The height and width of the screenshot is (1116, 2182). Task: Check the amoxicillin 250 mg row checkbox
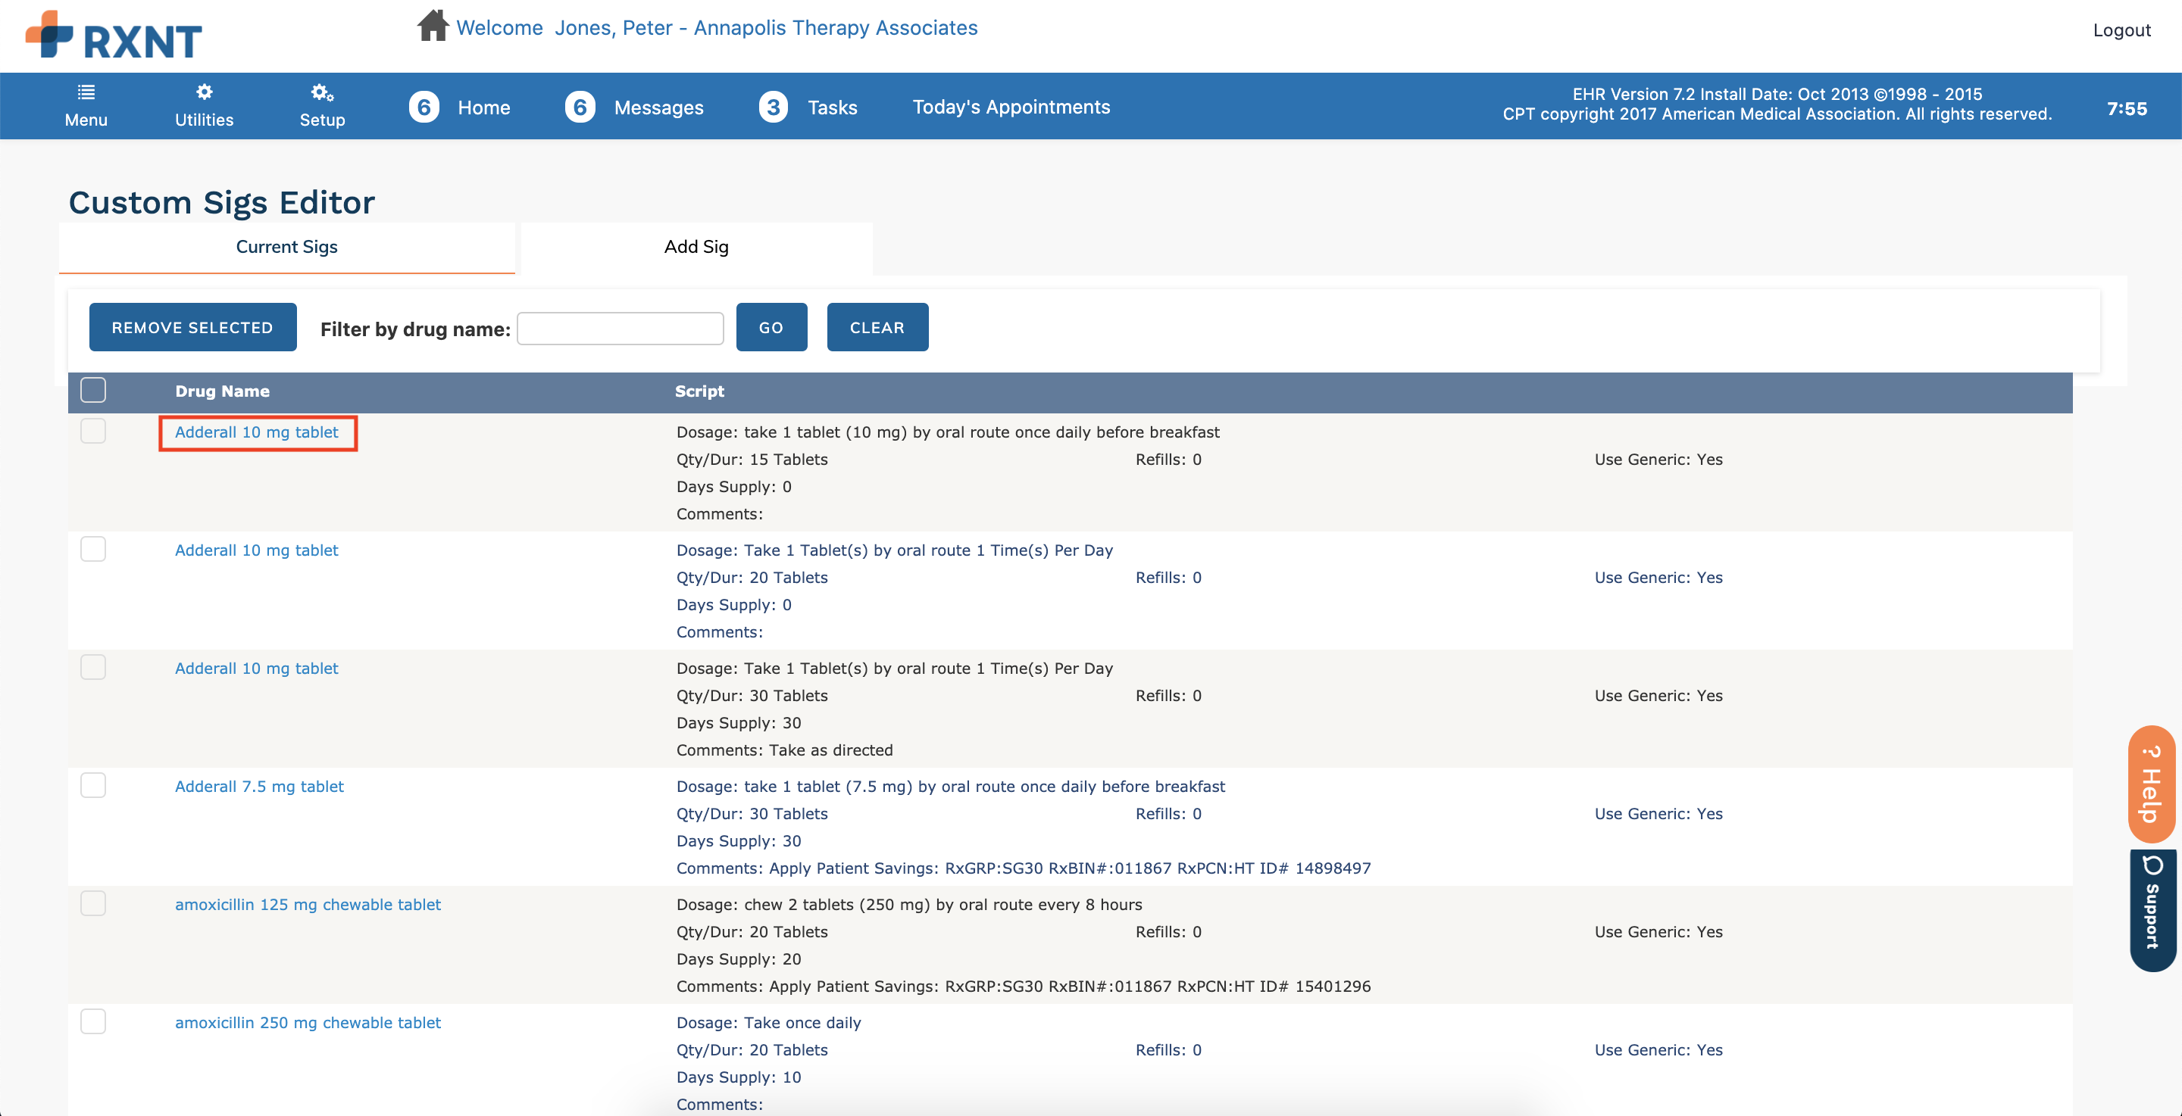click(93, 1021)
